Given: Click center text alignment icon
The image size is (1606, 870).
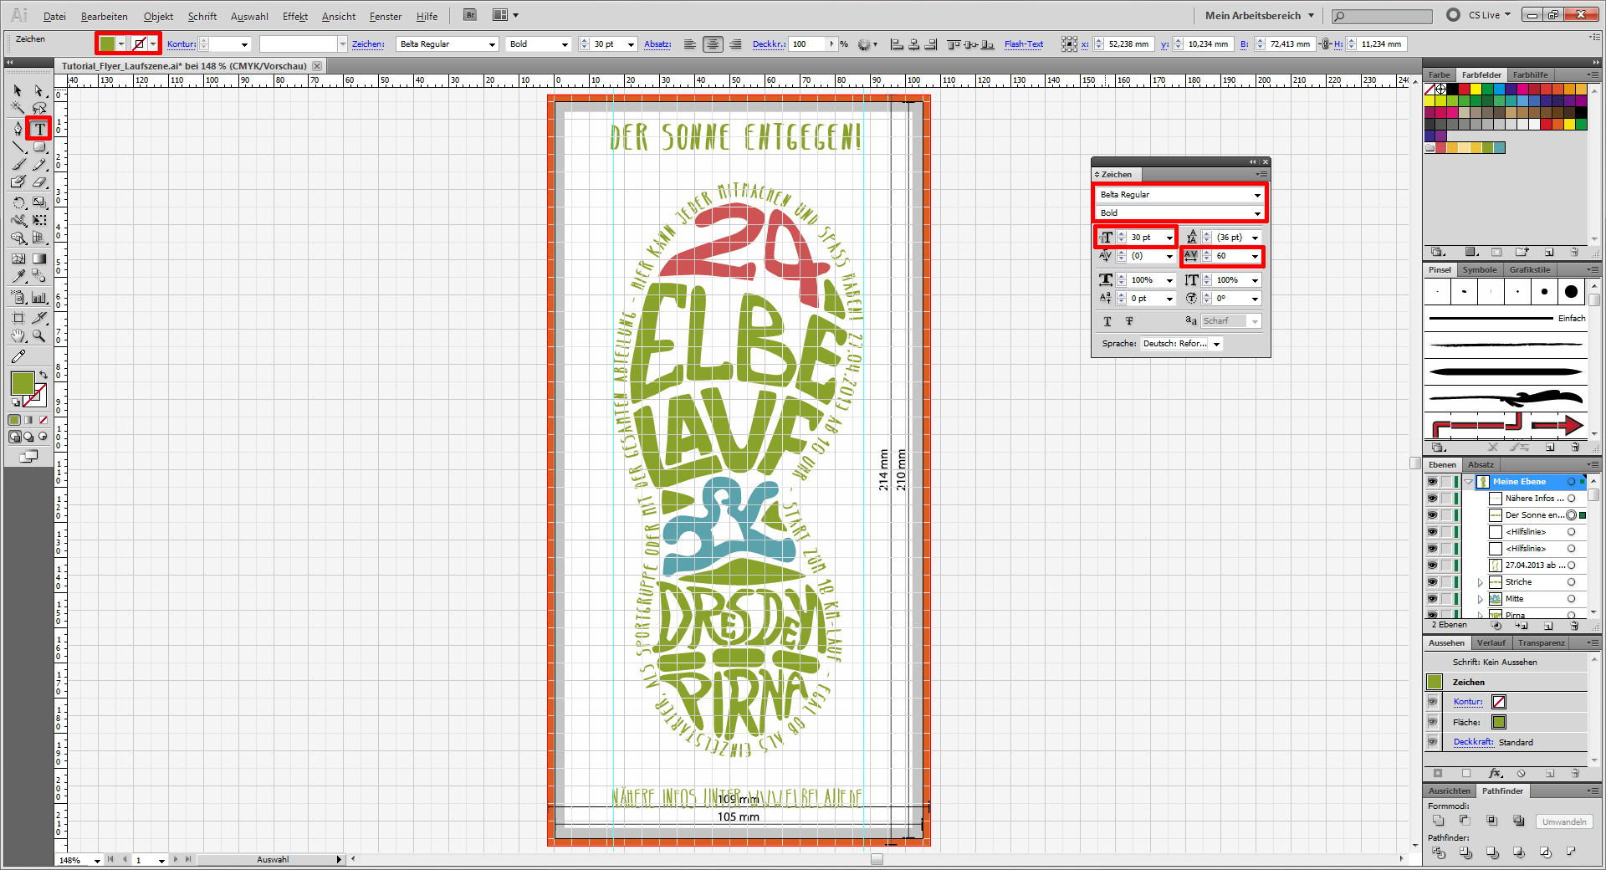Looking at the screenshot, I should tap(713, 44).
